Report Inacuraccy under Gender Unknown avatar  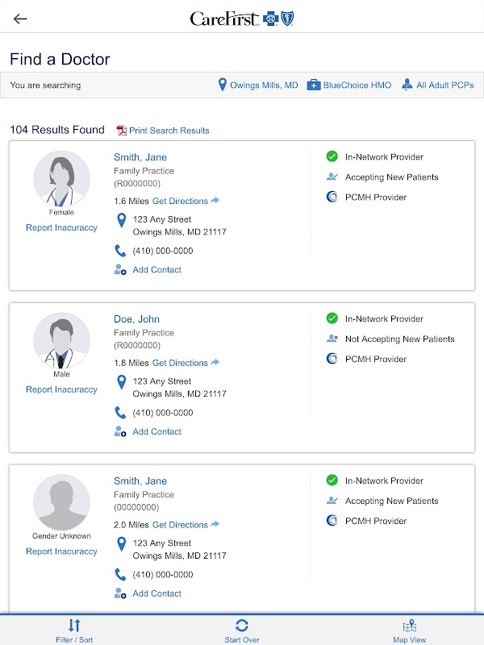click(x=62, y=551)
